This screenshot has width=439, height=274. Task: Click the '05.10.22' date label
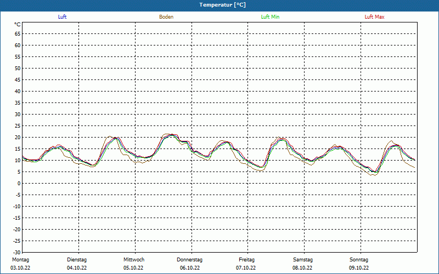click(133, 268)
